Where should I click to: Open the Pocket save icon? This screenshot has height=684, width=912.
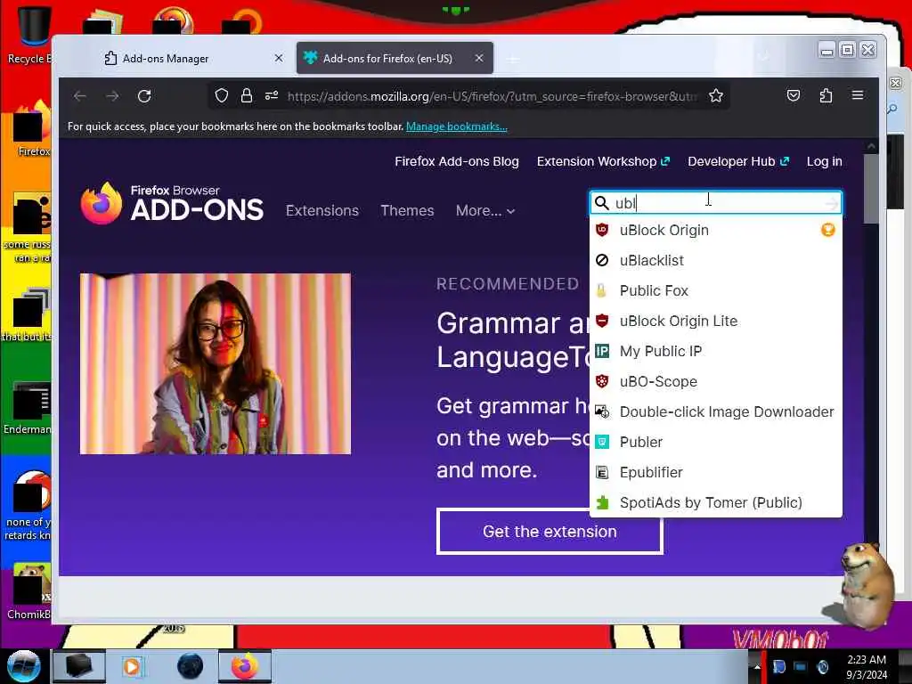[794, 95]
